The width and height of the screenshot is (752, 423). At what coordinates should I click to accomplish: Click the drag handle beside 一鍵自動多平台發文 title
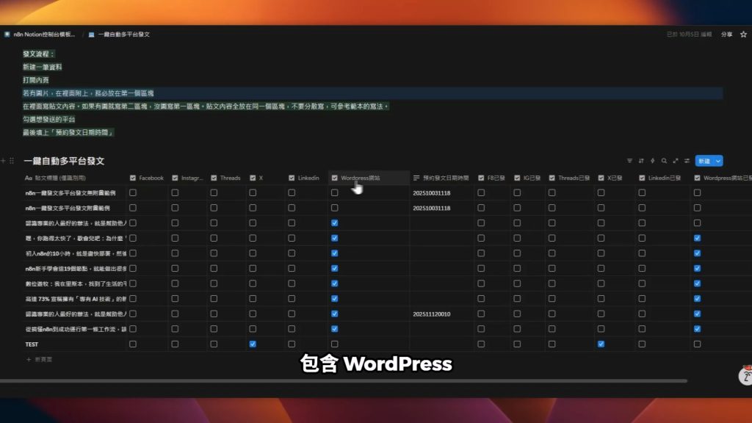coord(13,160)
